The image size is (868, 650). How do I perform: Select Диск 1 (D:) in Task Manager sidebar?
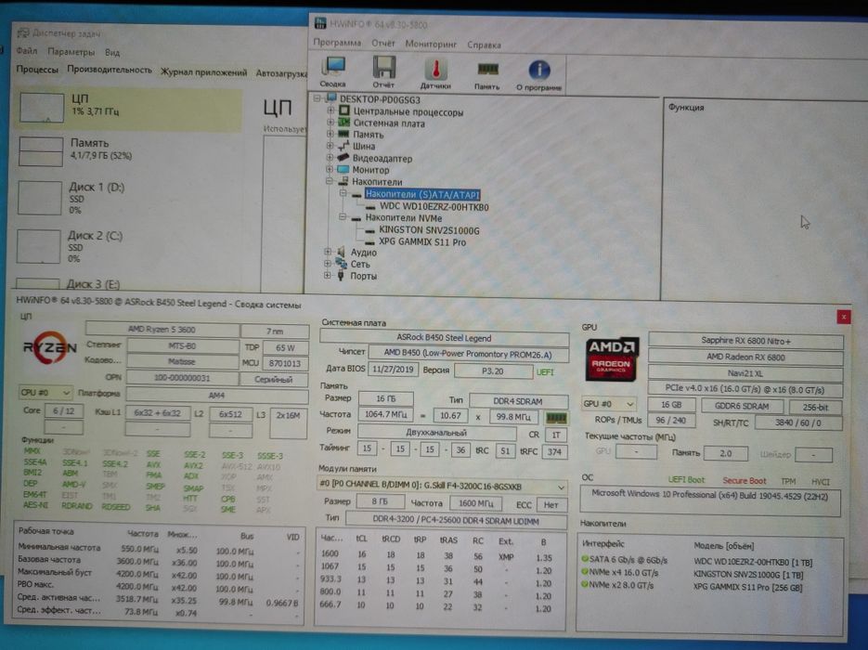tap(128, 198)
